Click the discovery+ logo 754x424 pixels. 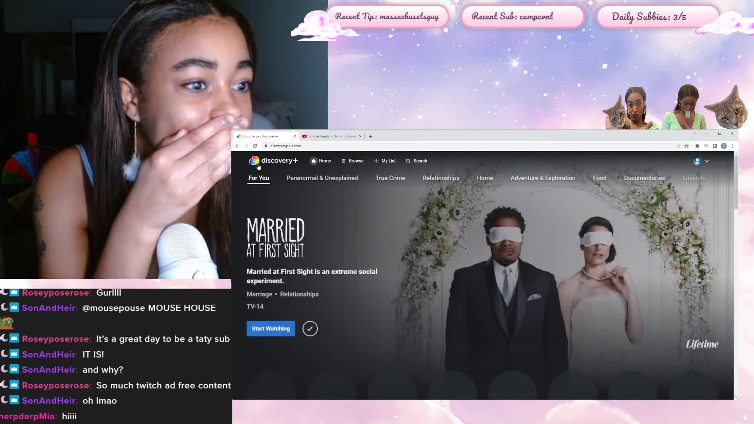point(273,161)
